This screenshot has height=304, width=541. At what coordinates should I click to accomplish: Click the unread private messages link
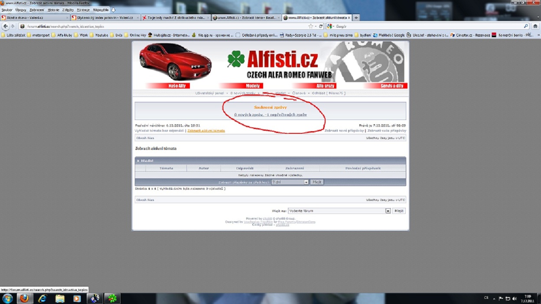[x=270, y=115]
